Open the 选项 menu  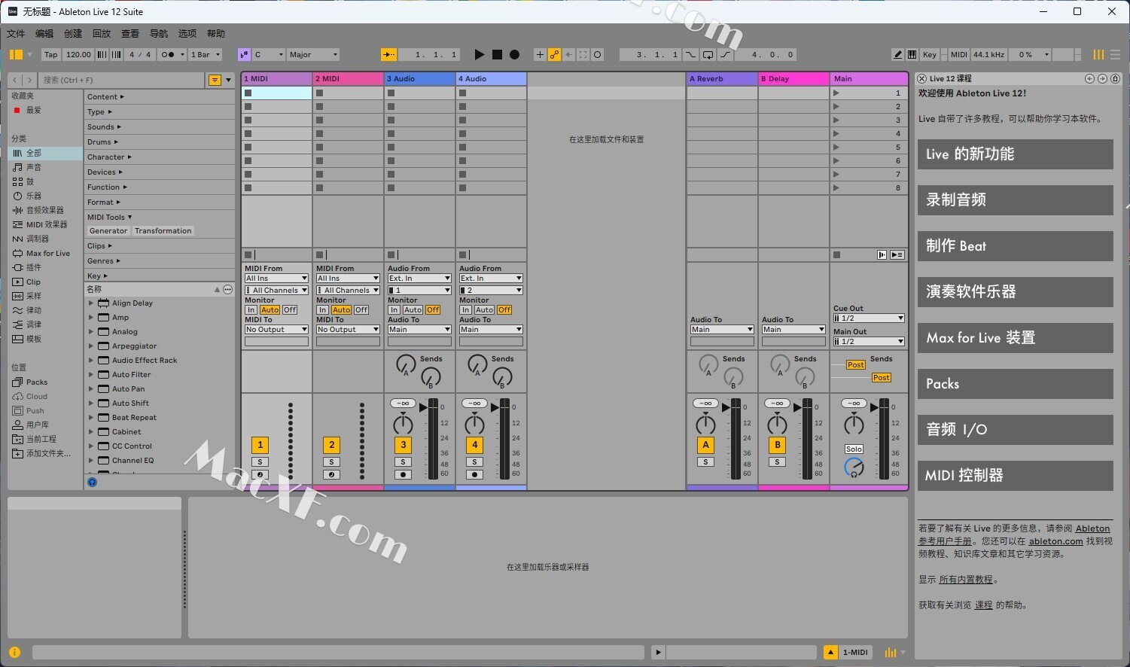pos(187,34)
